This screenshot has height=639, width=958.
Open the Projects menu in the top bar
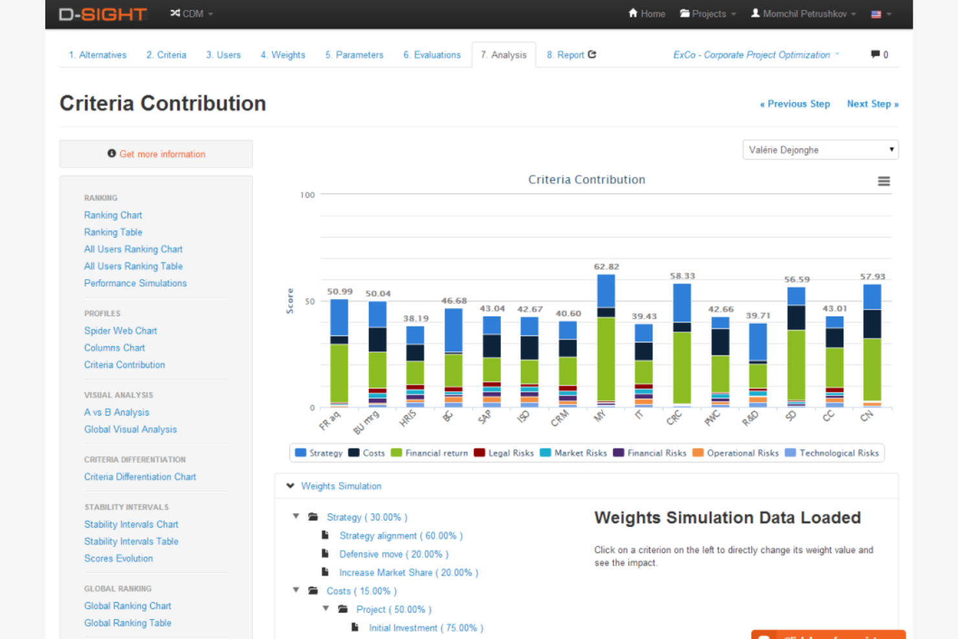click(x=707, y=13)
